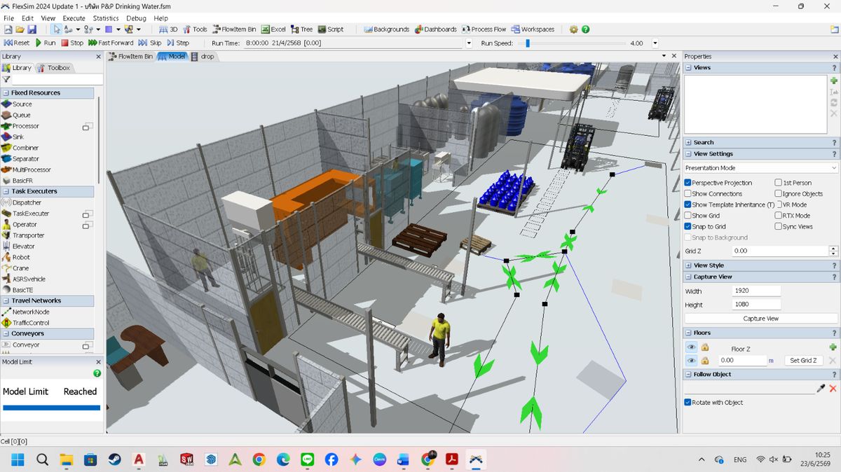Screen dimensions: 841x472
Task: Select TrafficControl in the library
Action: [x=32, y=323]
